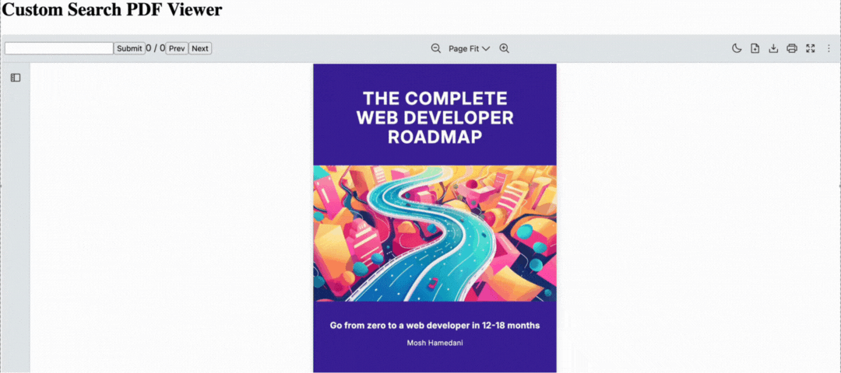This screenshot has height=373, width=841.
Task: Enter full screen mode
Action: click(x=811, y=48)
